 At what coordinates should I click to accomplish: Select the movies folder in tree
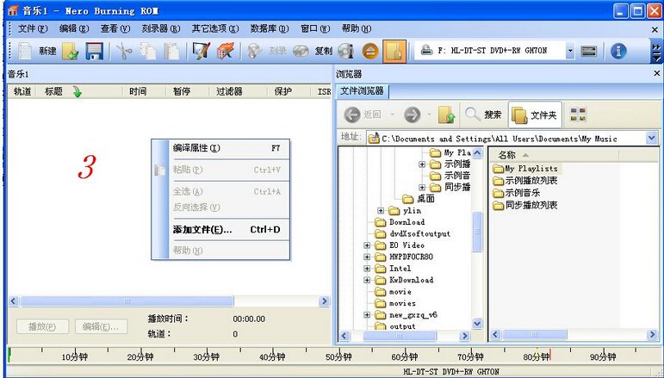coord(395,303)
